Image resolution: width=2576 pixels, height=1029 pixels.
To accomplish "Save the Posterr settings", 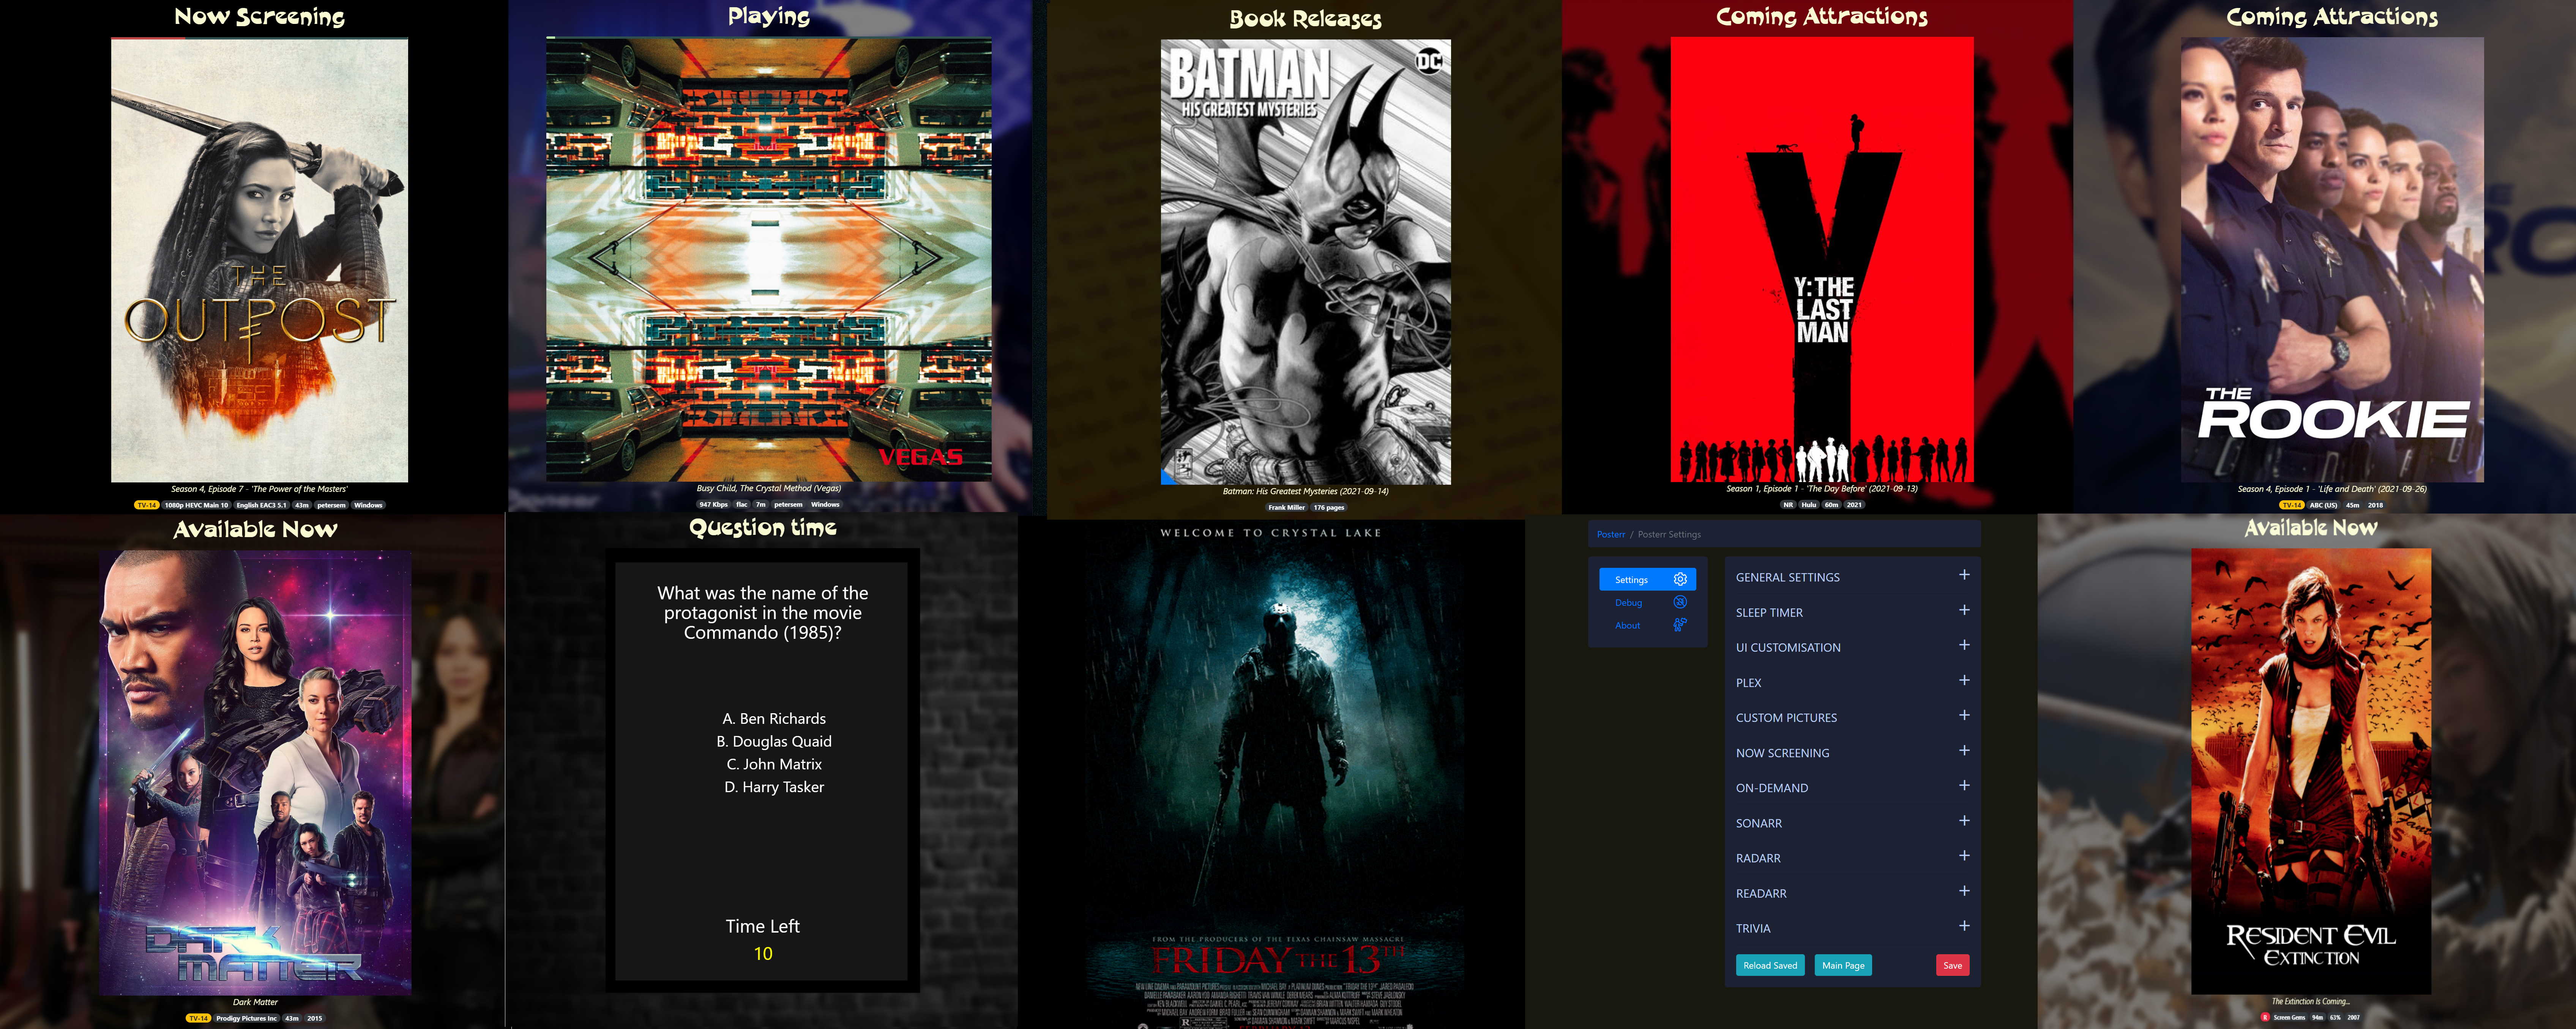I will click(x=1952, y=965).
